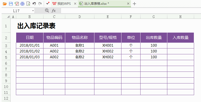Close the 我的WPS tab
The image size is (201, 102).
[x=75, y=4]
